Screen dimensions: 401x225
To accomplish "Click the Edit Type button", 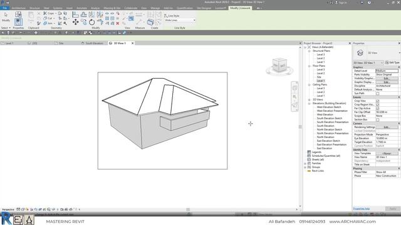I will [392, 62].
